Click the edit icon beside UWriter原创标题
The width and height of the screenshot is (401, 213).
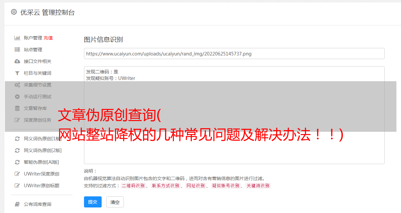[x=17, y=186]
